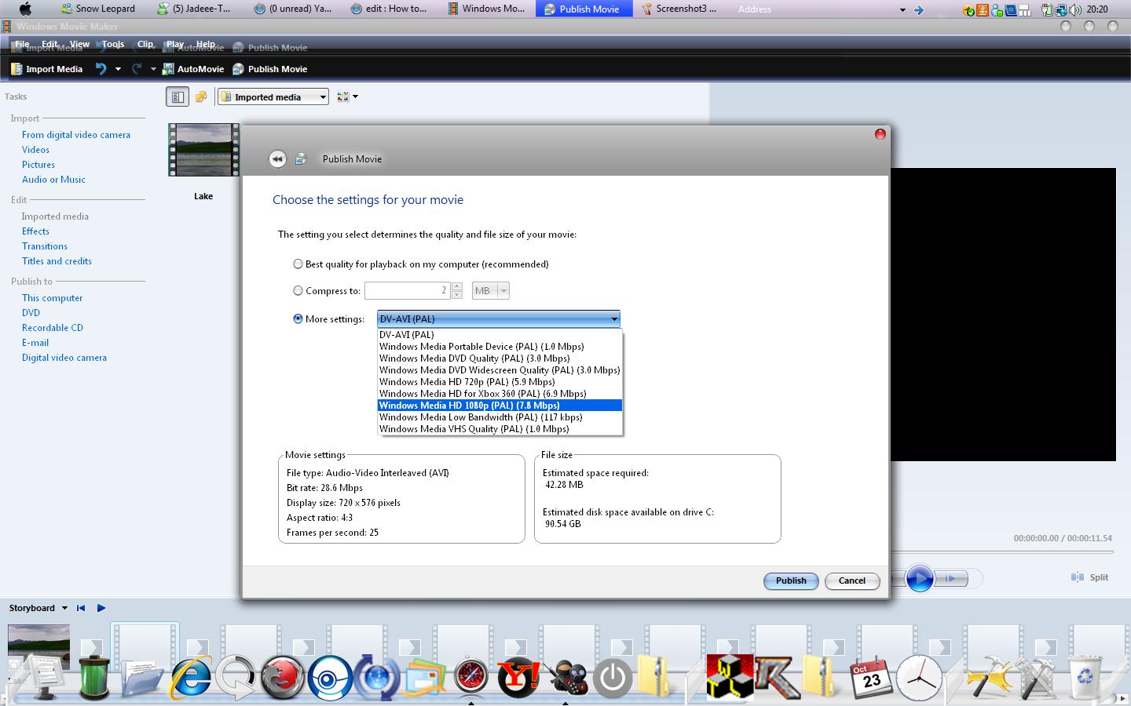Open the Clip menu
This screenshot has width=1131, height=706.
tap(145, 44)
